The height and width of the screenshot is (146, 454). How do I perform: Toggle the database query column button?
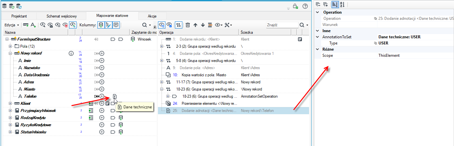[101, 25]
